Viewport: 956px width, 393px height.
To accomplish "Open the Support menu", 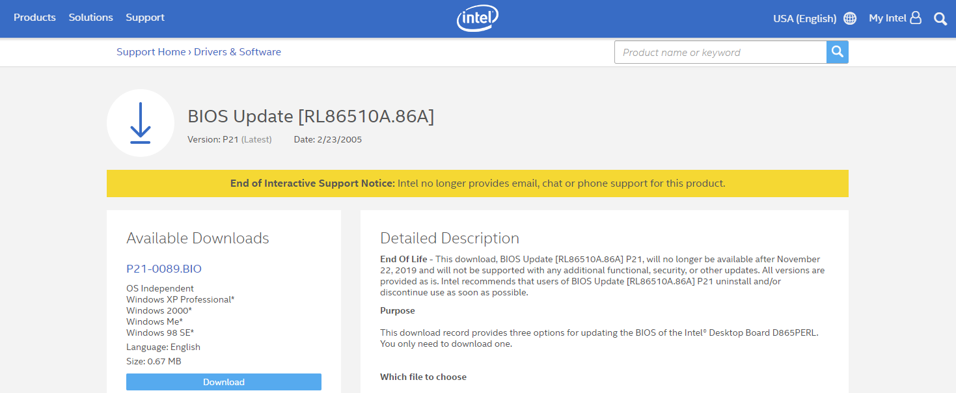I will coord(145,18).
